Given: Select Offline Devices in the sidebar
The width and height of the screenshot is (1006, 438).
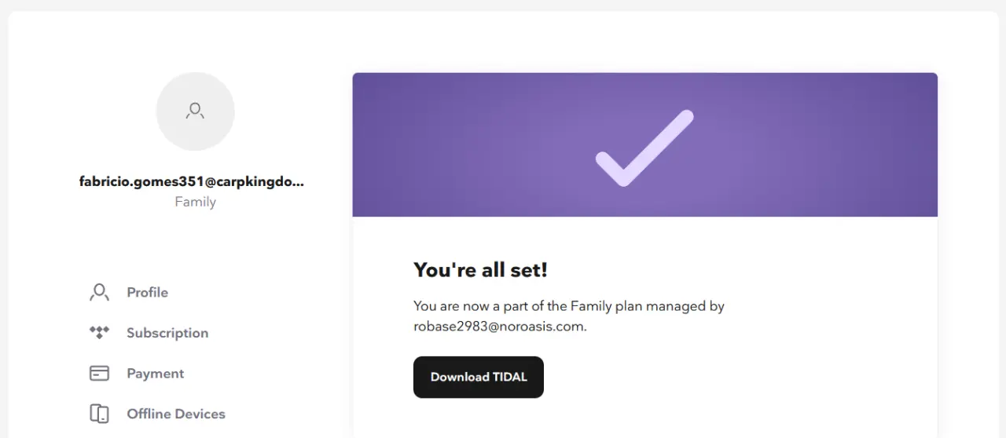Looking at the screenshot, I should 176,414.
